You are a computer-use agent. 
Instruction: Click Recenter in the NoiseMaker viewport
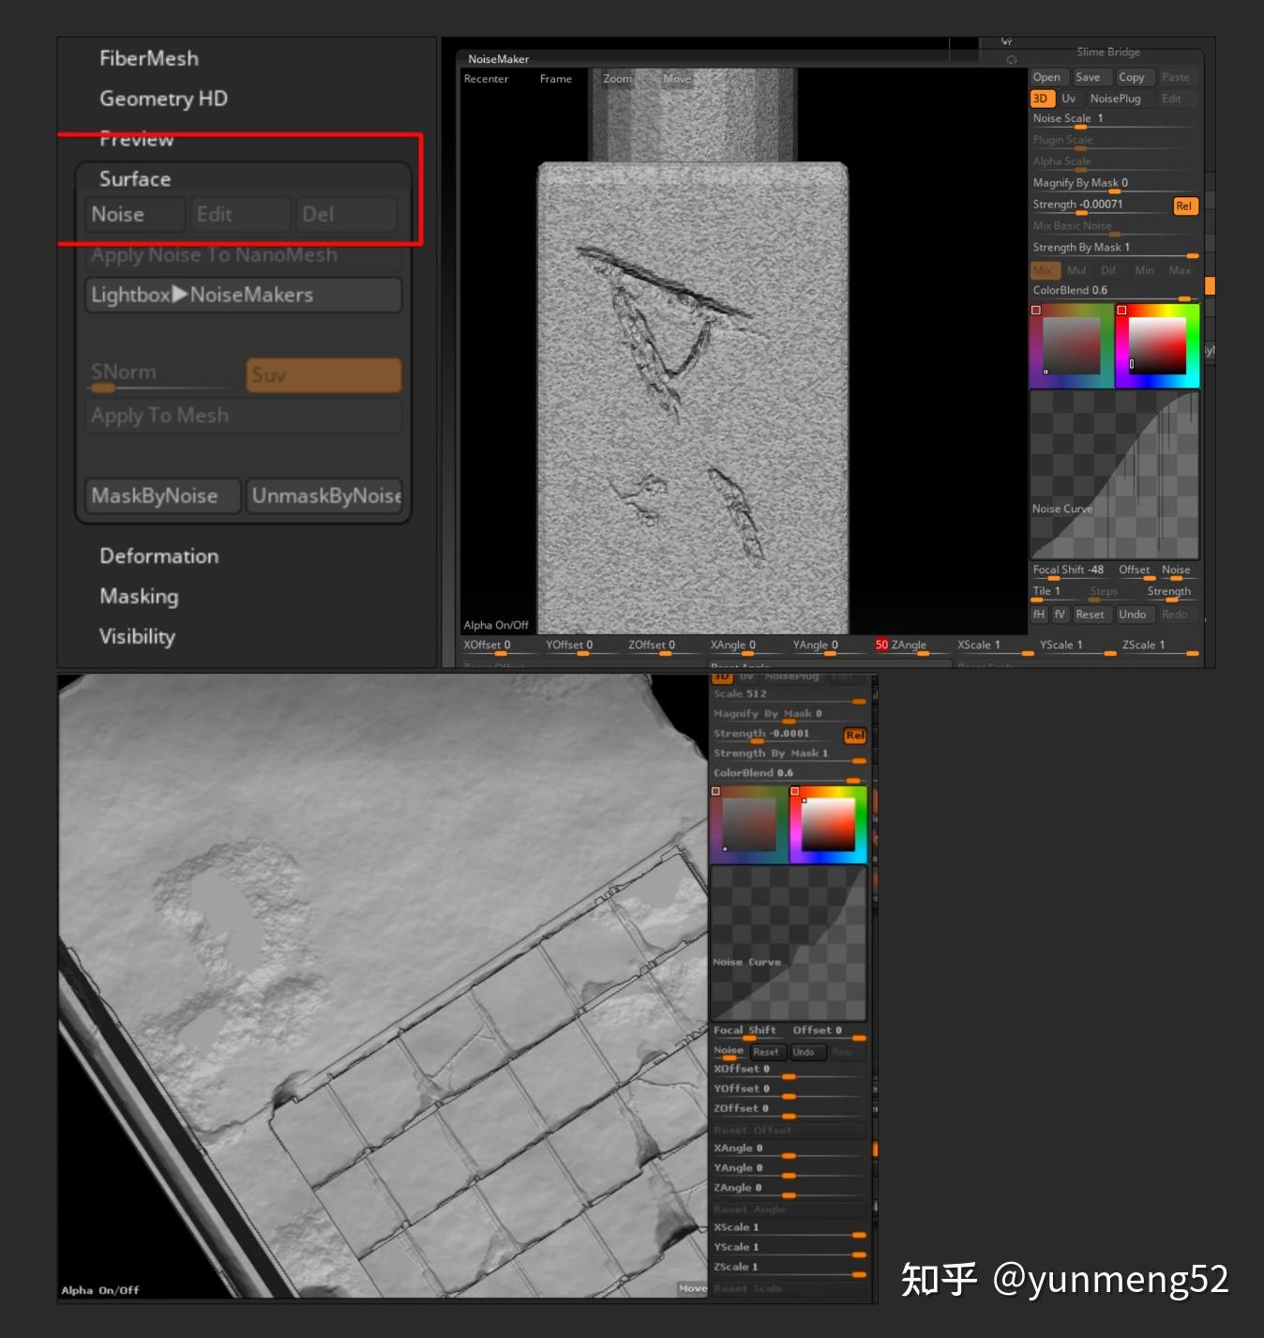[486, 79]
